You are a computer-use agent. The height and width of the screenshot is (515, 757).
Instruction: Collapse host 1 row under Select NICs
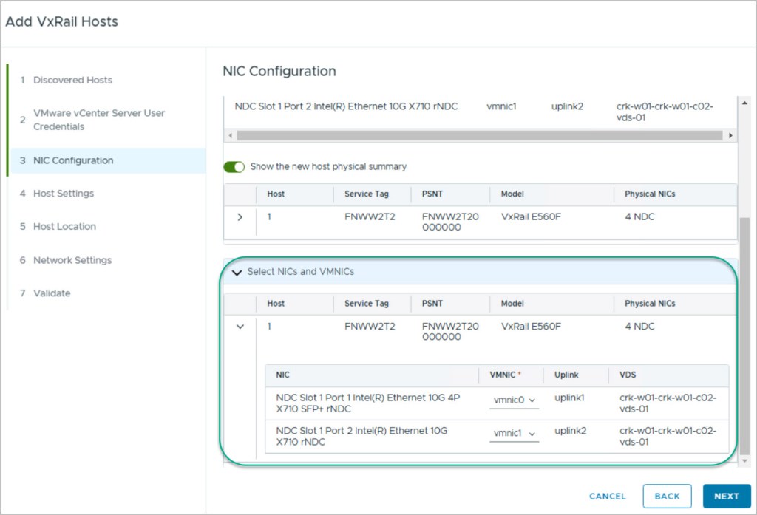[x=240, y=327]
